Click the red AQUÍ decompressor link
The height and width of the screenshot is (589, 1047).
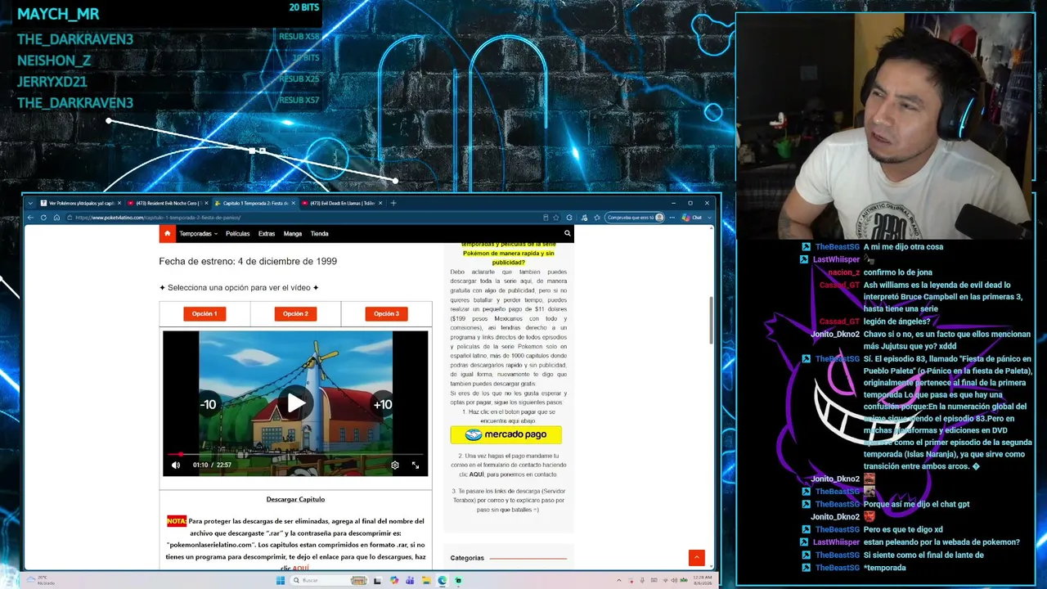(x=300, y=569)
